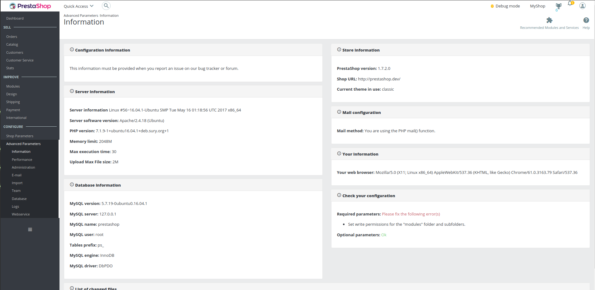Click the shop URL http://prestashop.dev/
This screenshot has height=290, width=595.
click(x=379, y=79)
